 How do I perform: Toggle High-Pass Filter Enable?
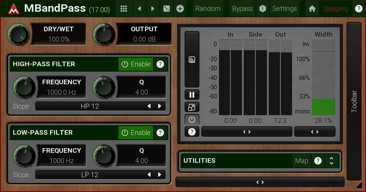coord(136,64)
